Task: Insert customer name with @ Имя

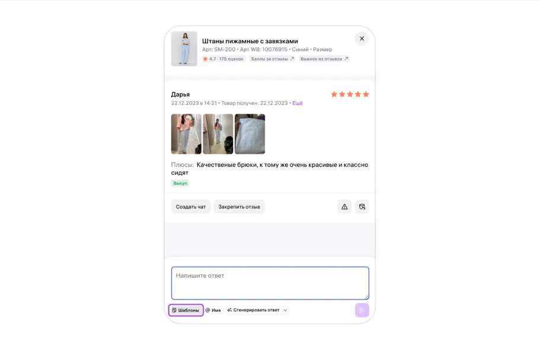Action: click(x=213, y=310)
